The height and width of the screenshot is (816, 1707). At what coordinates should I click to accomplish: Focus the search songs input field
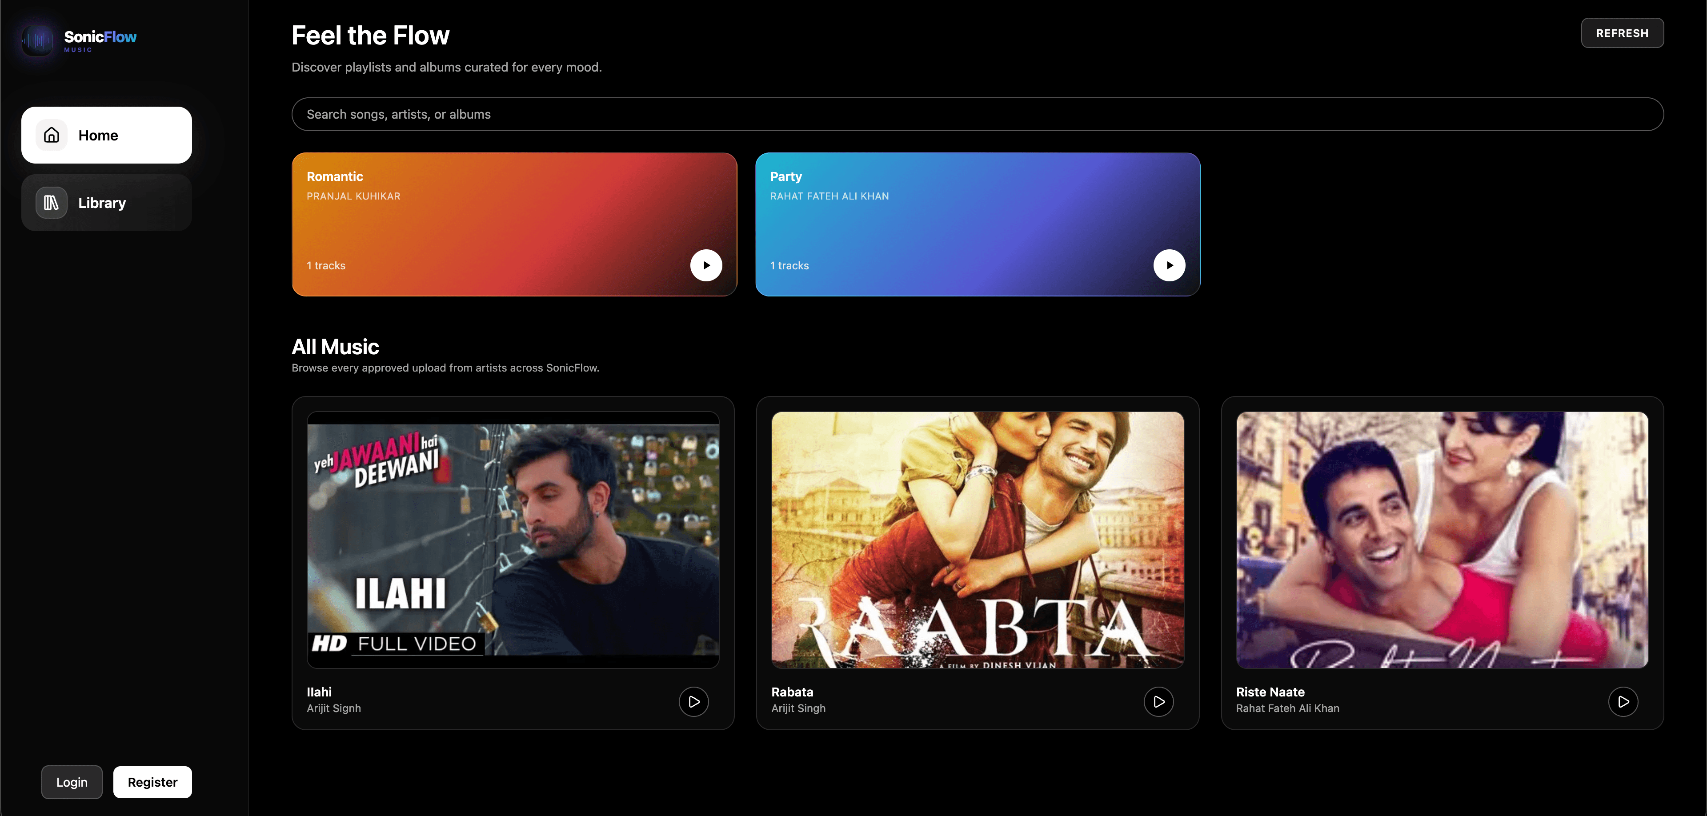point(977,115)
